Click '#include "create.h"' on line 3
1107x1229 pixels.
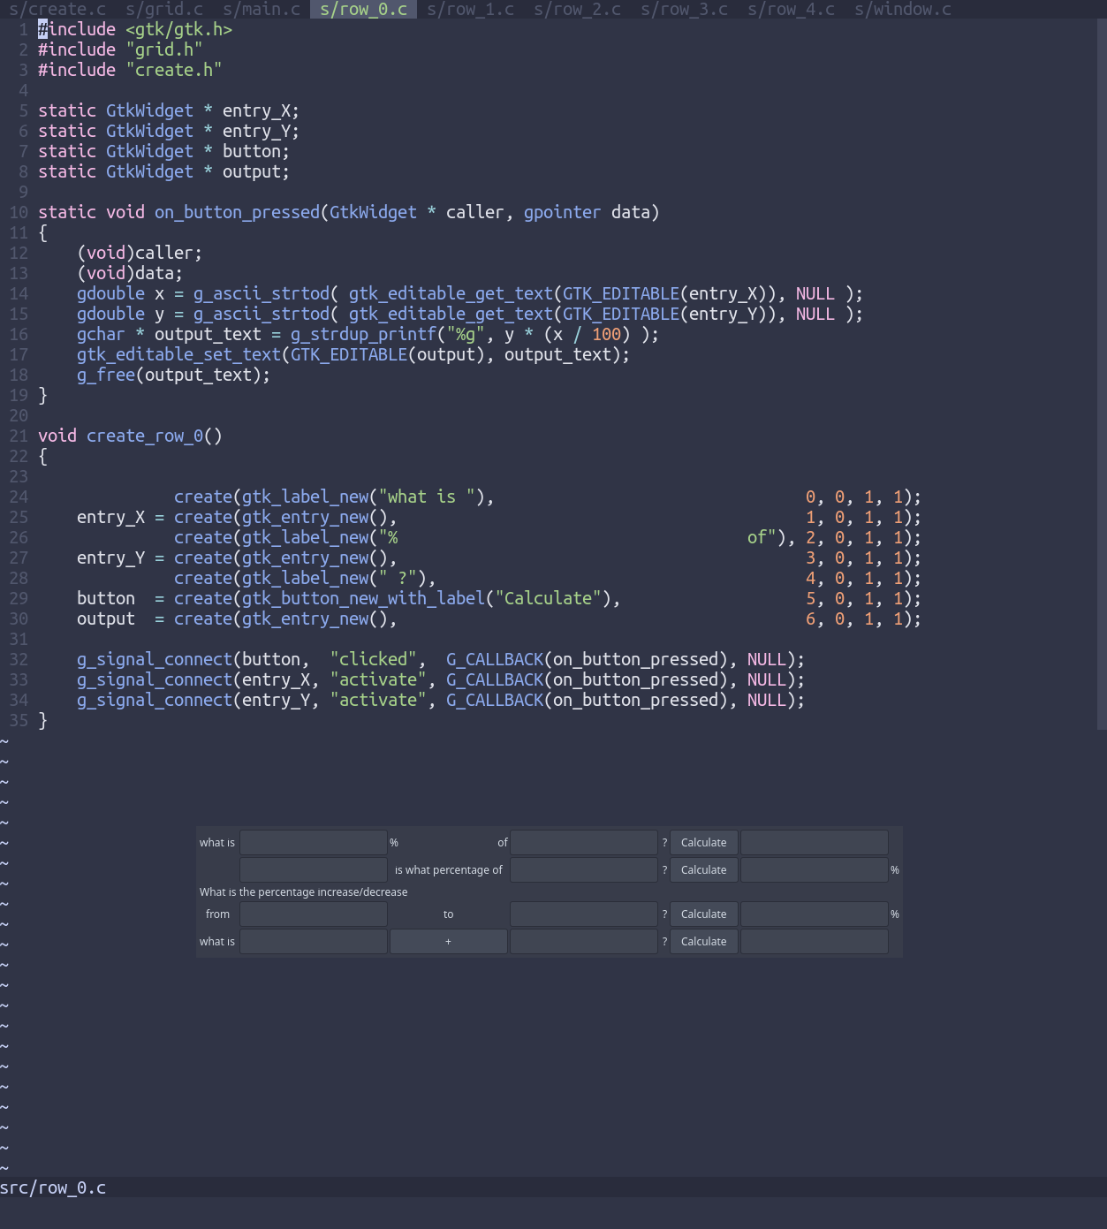130,70
